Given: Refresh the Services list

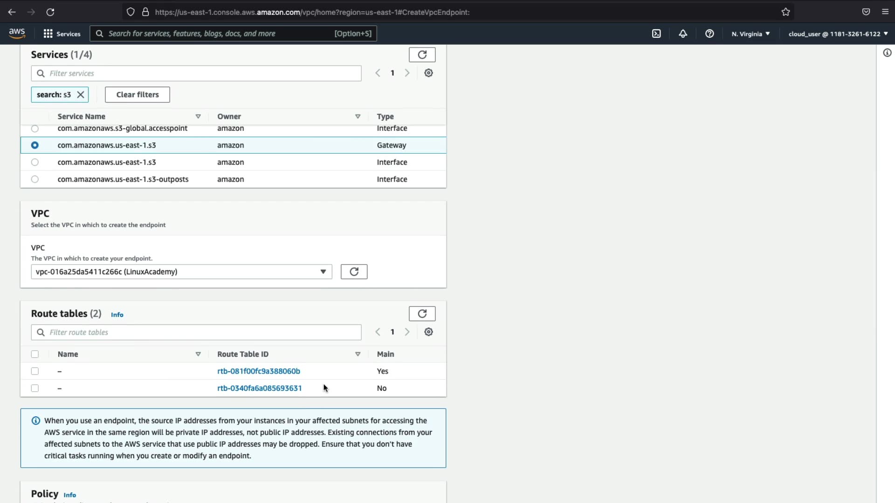Looking at the screenshot, I should [x=422, y=54].
